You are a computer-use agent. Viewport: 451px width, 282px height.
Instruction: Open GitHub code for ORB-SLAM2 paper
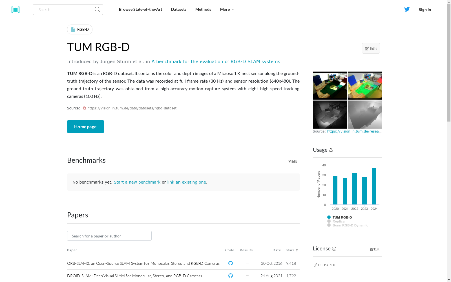point(230,263)
